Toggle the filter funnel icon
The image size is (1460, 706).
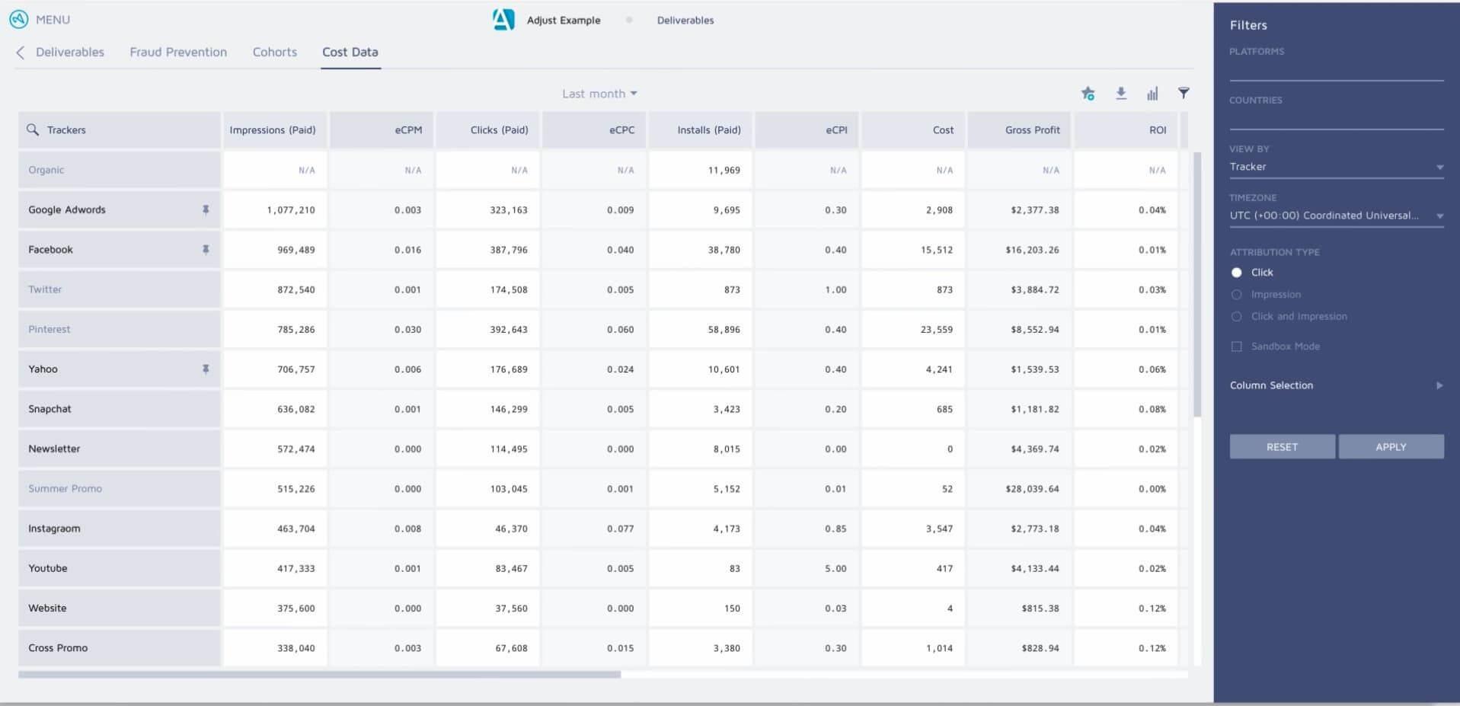tap(1184, 93)
